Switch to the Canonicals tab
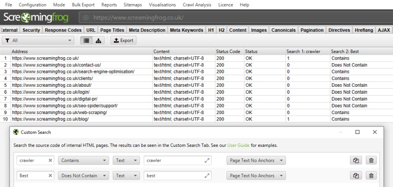The width and height of the screenshot is (393, 187). (283, 30)
